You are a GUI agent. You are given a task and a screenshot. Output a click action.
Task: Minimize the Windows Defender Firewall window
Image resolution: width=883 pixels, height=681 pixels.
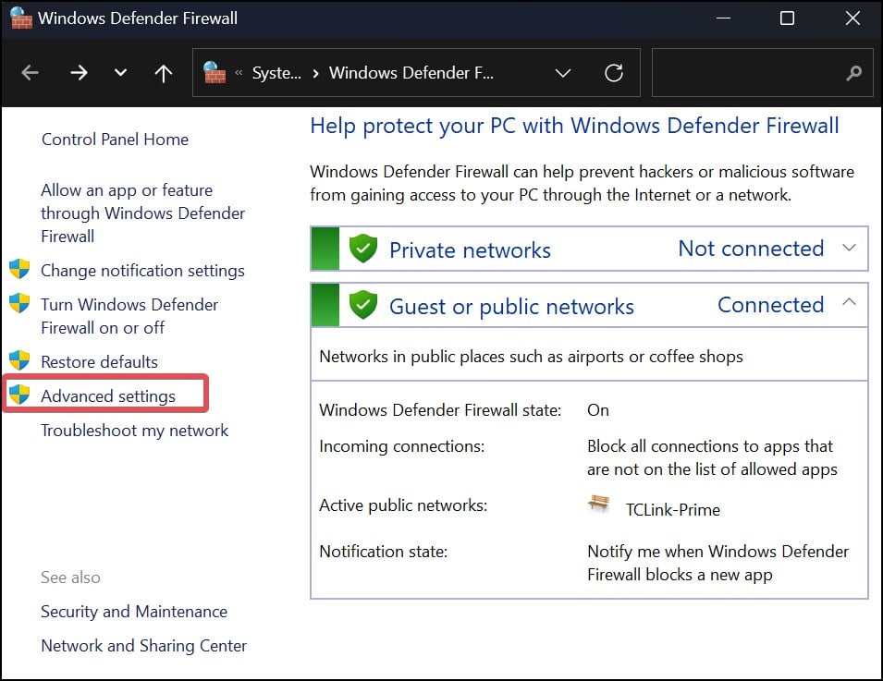[x=723, y=18]
